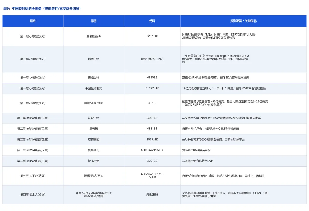Select the 瑞博生物 cell

tap(94, 59)
